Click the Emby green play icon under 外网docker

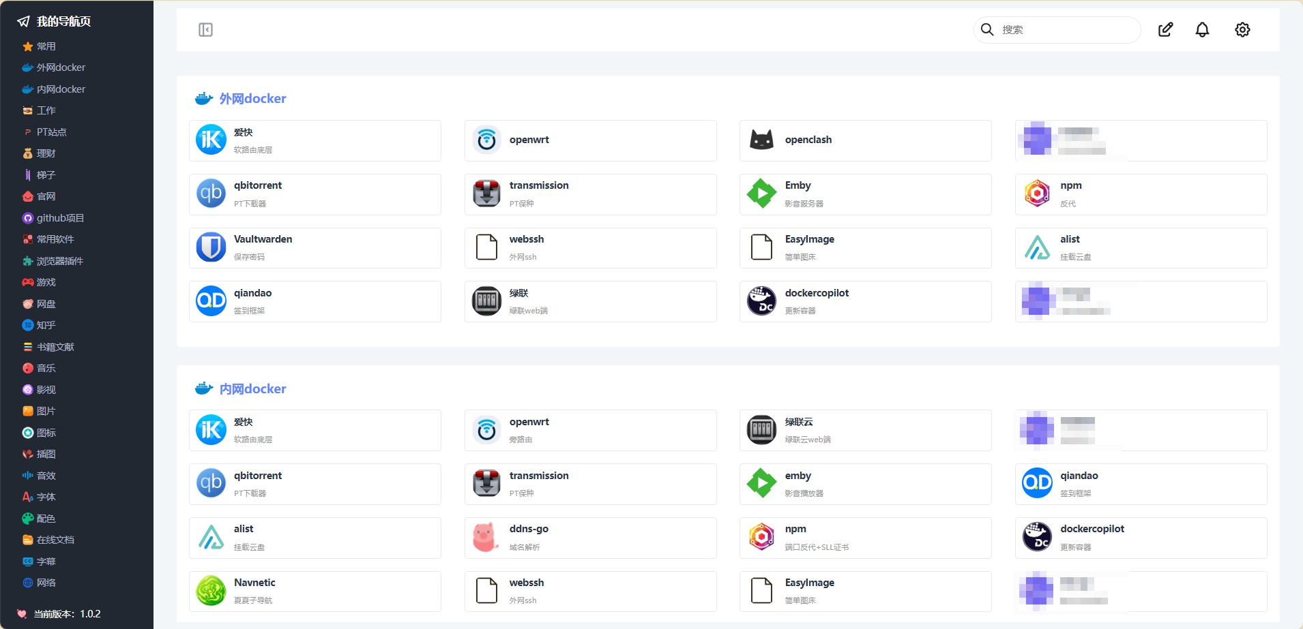click(x=761, y=194)
